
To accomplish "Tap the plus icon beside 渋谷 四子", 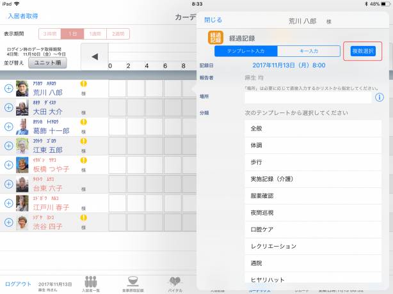I will [9, 222].
